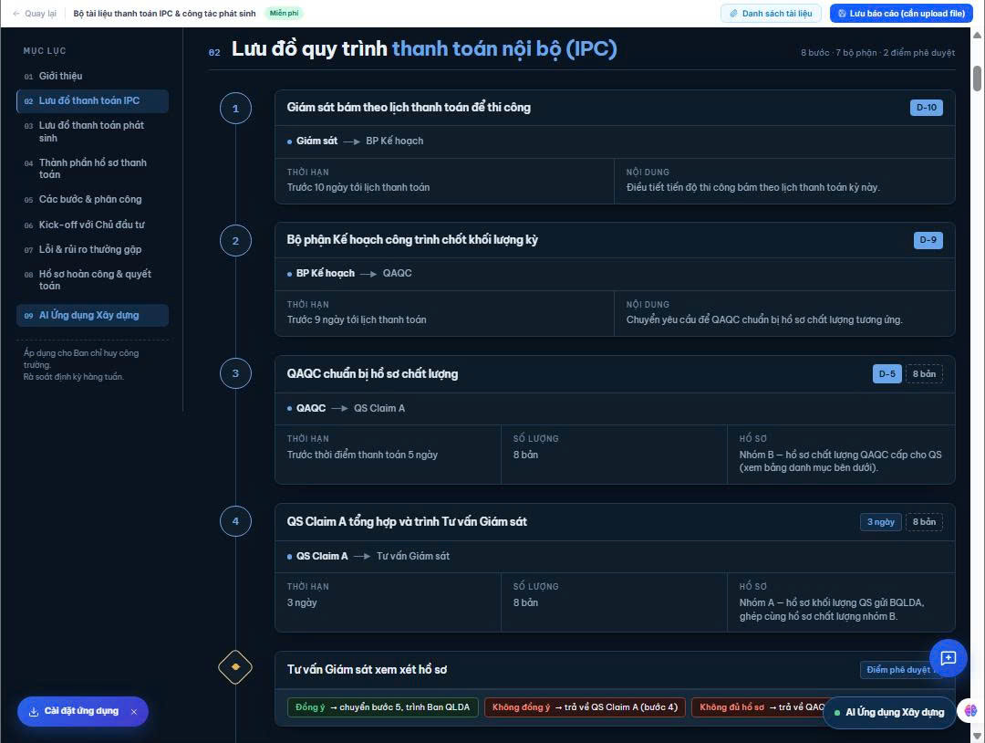Click the Đồng ý decision chip
The width and height of the screenshot is (985, 743).
[x=382, y=707]
